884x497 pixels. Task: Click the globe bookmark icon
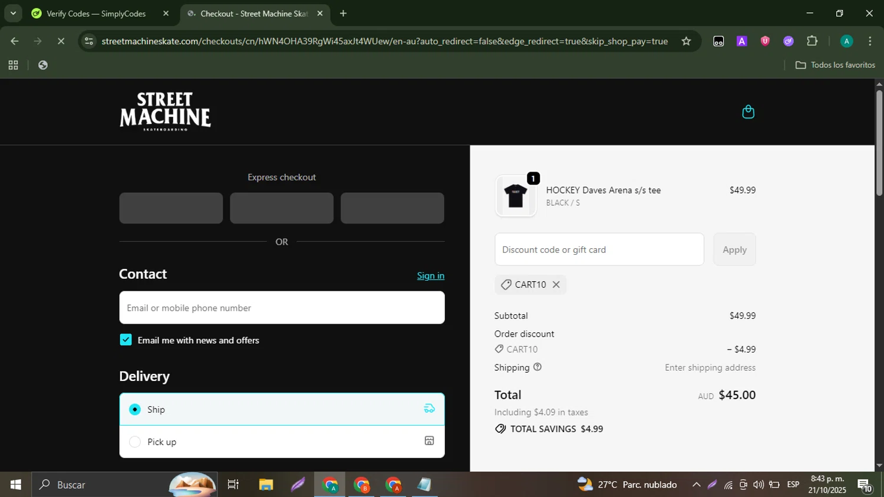42,65
